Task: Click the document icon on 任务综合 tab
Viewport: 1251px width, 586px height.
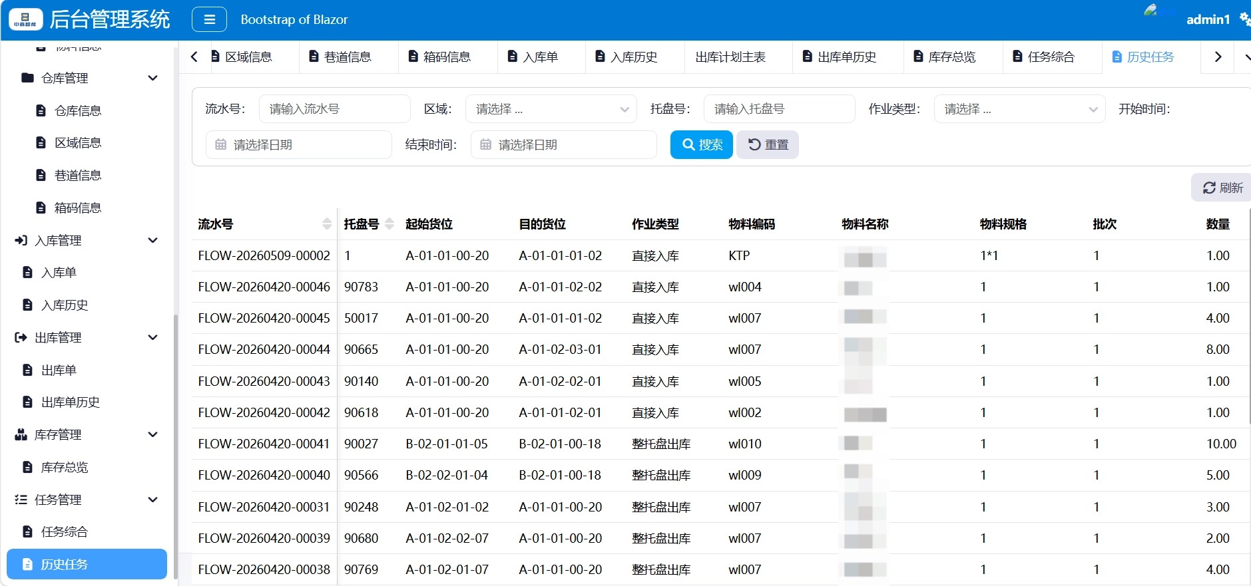Action: point(1017,57)
